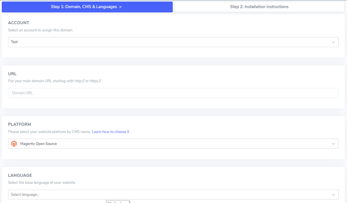Click the URL section heading

pos(12,74)
